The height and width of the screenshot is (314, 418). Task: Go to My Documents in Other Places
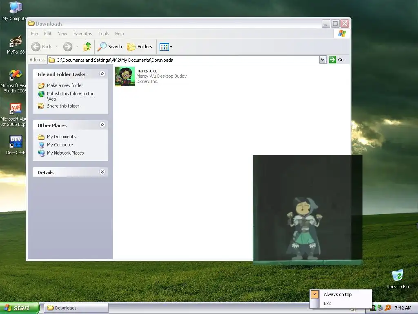click(61, 137)
